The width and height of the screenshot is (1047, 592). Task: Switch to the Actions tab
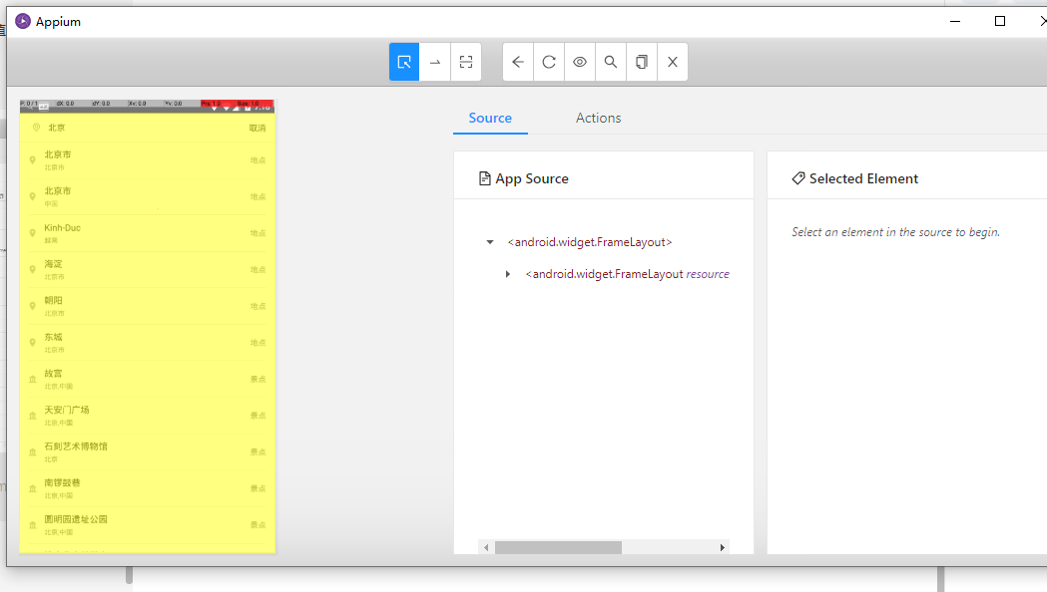(598, 118)
